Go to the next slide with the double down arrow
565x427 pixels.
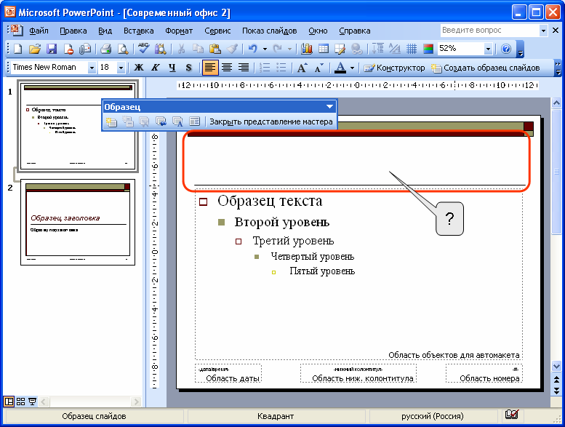pos(556,390)
